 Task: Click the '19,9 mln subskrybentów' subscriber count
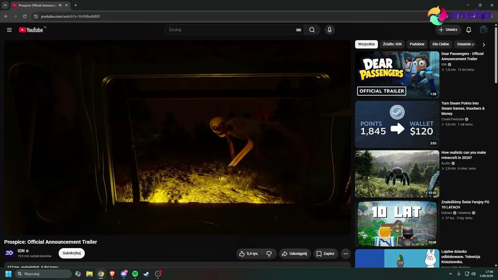pyautogui.click(x=34, y=256)
